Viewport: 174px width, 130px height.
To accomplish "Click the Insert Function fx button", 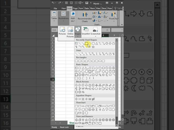I will (107, 30).
